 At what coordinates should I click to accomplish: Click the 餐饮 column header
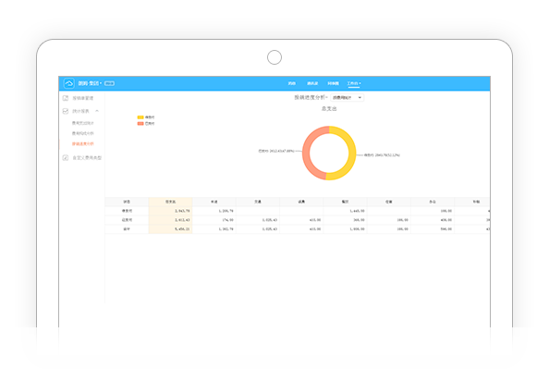(346, 202)
